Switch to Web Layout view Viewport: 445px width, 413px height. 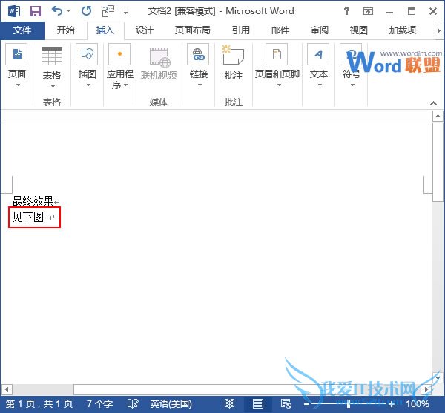pos(284,403)
